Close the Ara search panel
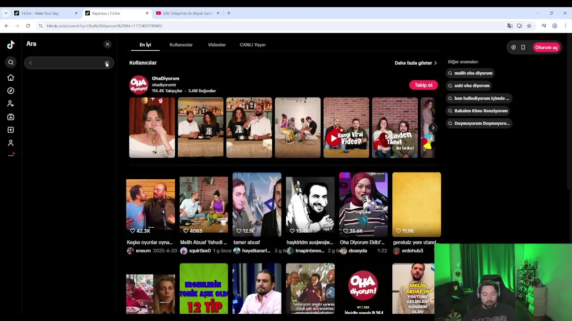The image size is (572, 321). [107, 44]
